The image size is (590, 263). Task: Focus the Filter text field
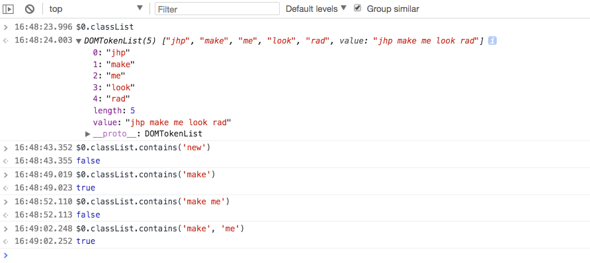point(217,9)
